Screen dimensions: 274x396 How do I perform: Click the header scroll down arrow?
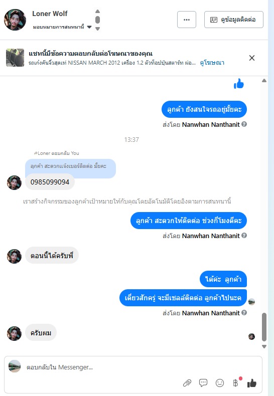(97, 29)
